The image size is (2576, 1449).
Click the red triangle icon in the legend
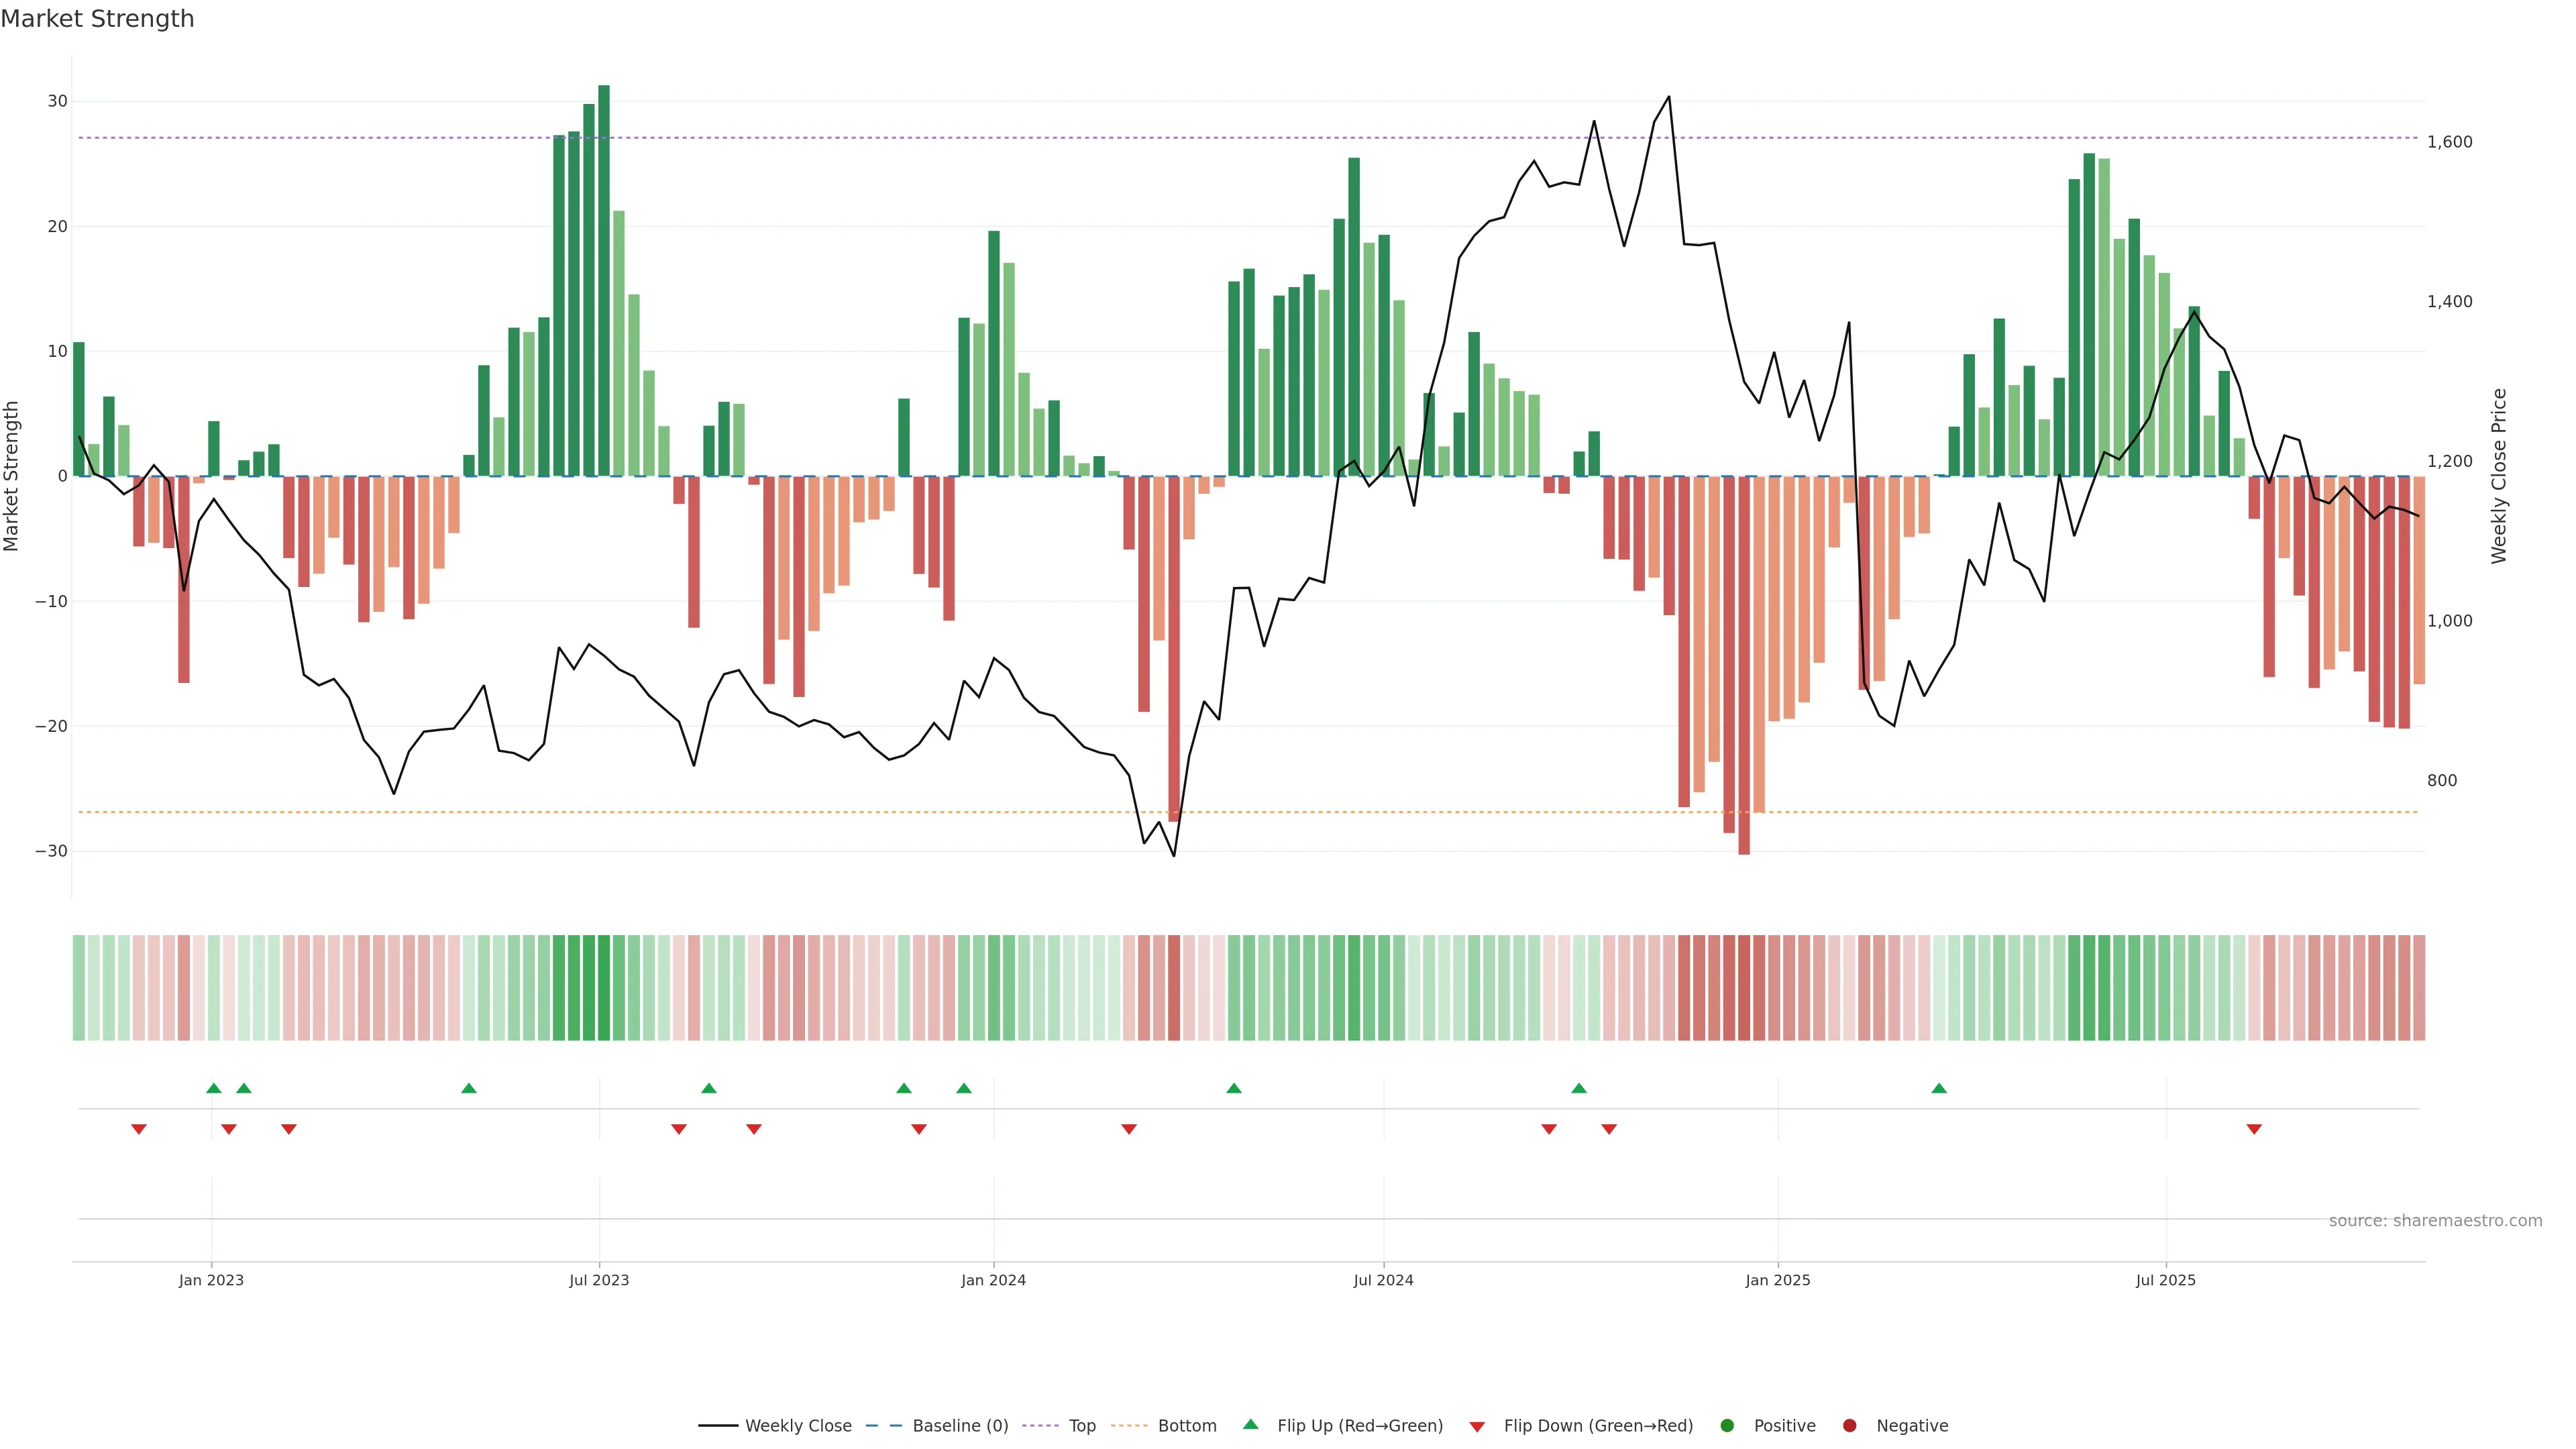tap(1477, 1426)
